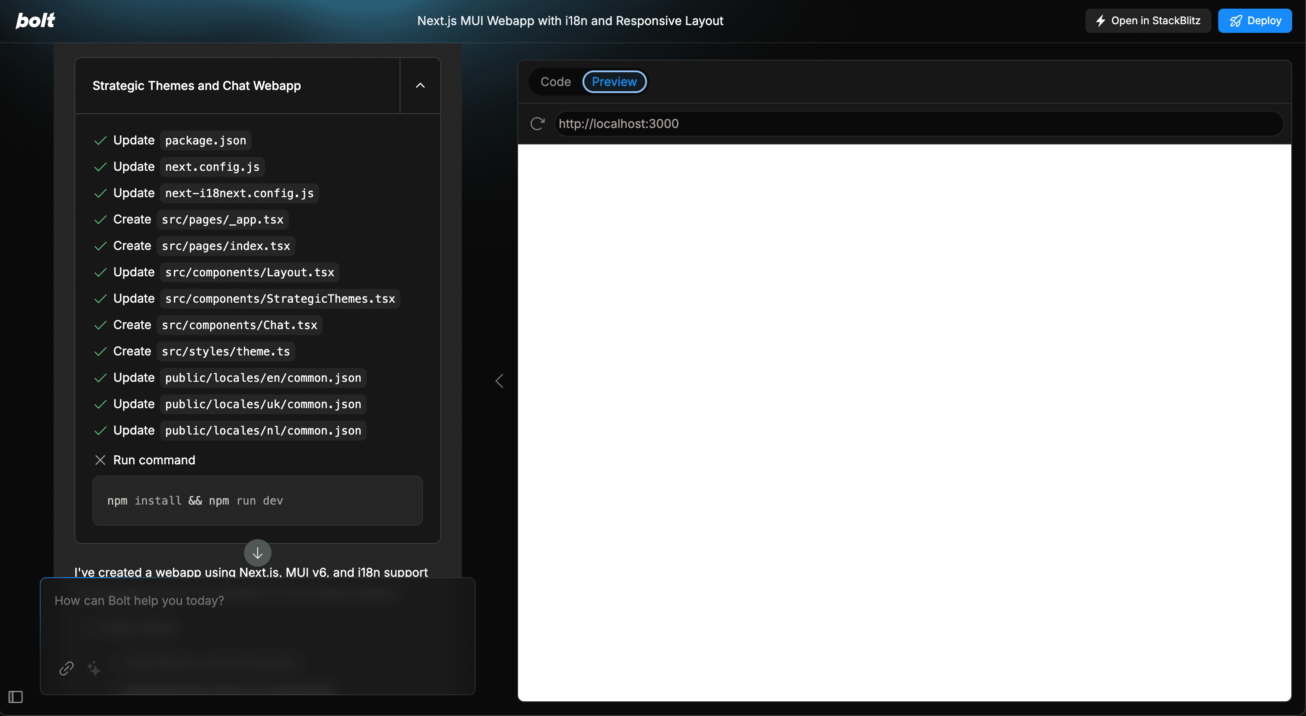Image resolution: width=1306 pixels, height=716 pixels.
Task: Click the lightning Open in StackBlitz button
Action: point(1148,21)
